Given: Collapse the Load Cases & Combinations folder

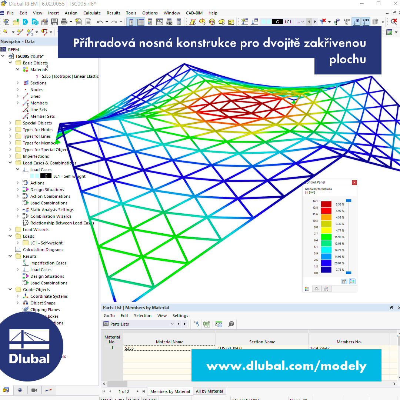Looking at the screenshot, I should click(x=10, y=163).
